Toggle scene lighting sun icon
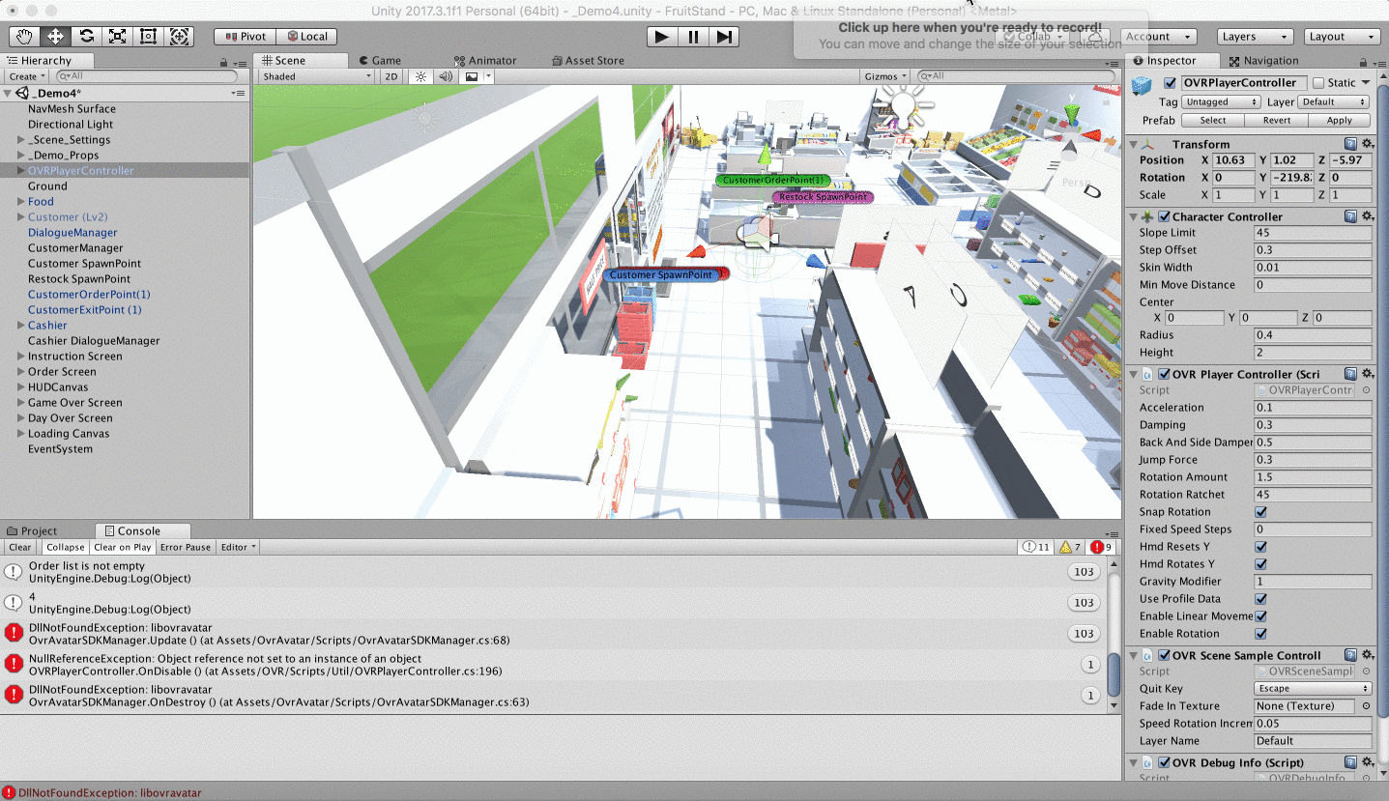1389x801 pixels. [420, 76]
